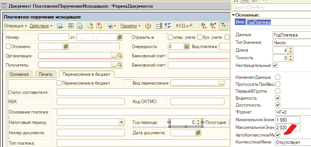Click the Данные property field ГодПлатежа

tap(292, 35)
